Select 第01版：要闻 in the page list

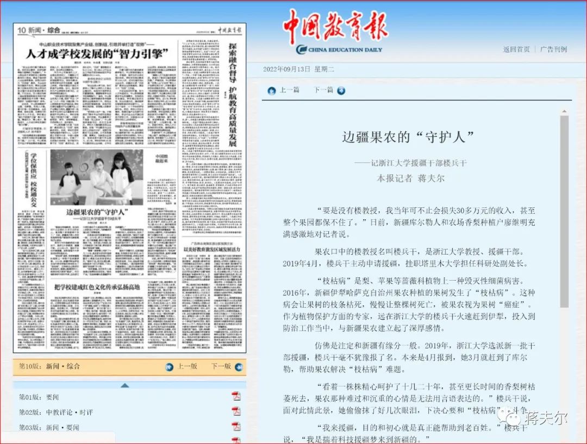39,397
